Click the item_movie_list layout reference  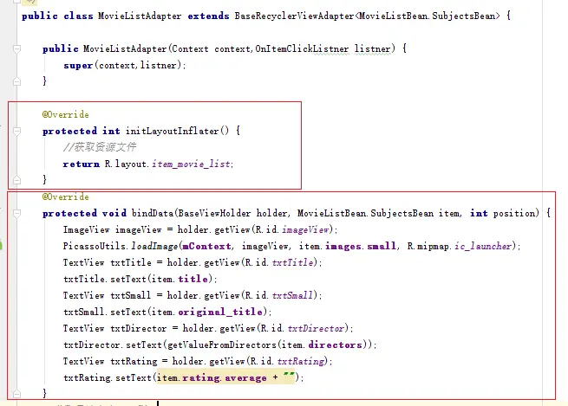coord(191,164)
